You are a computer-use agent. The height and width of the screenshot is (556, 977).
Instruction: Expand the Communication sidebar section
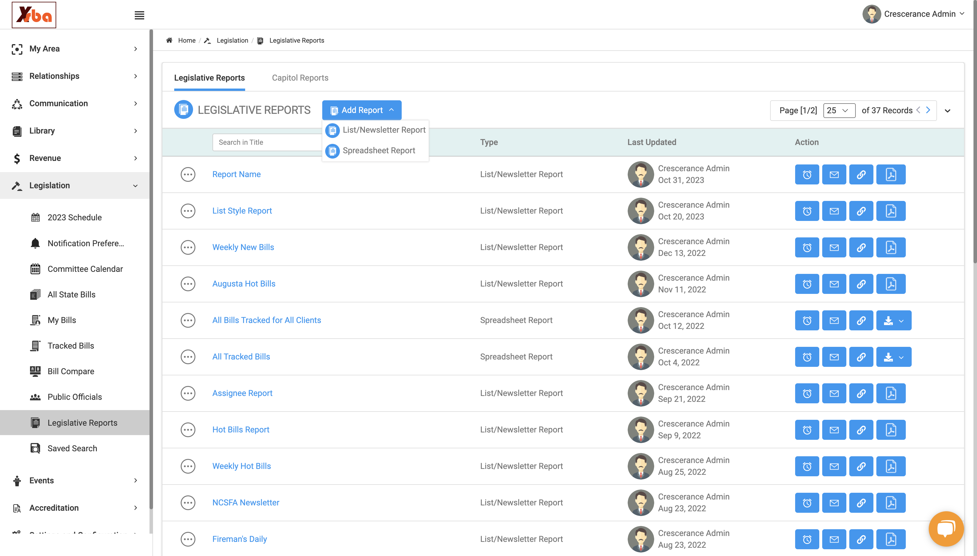pos(74,104)
